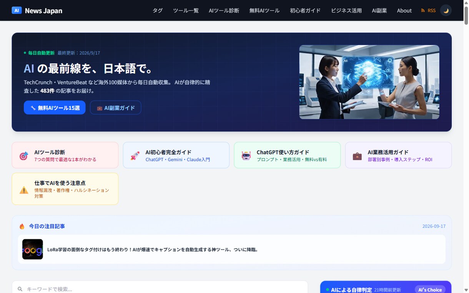
Task: Open the 初心者ガイド menu item
Action: click(x=305, y=10)
